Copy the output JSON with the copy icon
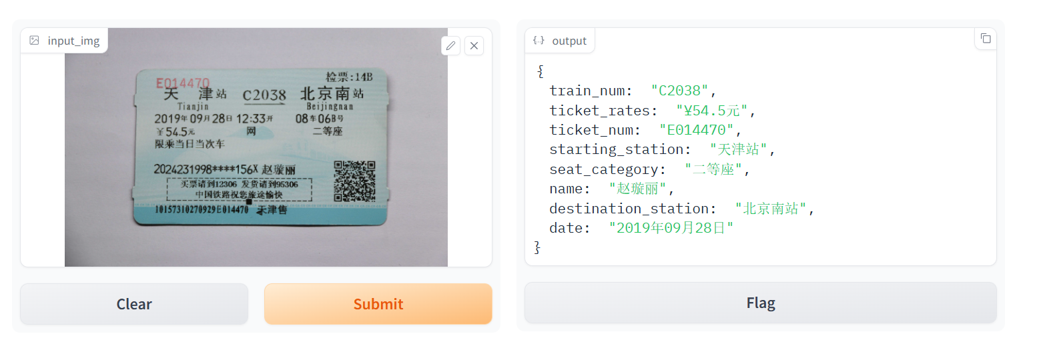The width and height of the screenshot is (1049, 340). point(986,39)
